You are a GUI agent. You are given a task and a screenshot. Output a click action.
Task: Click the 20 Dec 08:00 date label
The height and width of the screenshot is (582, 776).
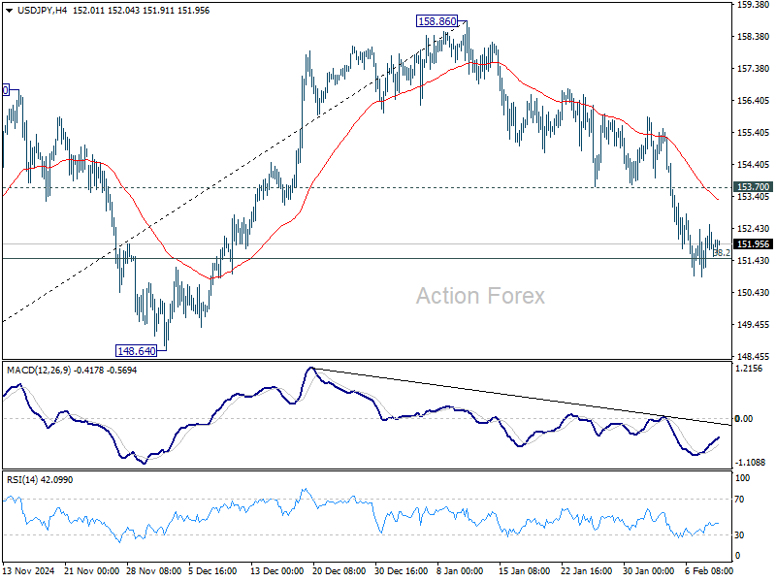click(339, 570)
